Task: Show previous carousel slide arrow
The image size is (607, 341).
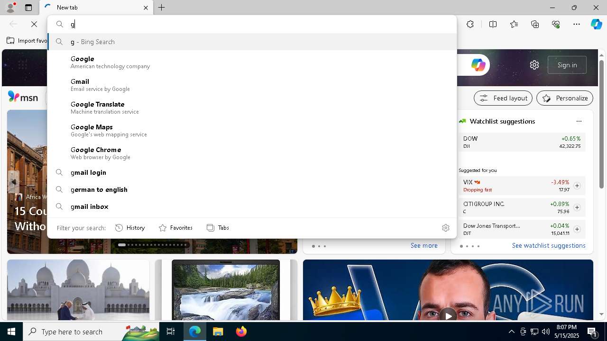Action: click(x=14, y=182)
